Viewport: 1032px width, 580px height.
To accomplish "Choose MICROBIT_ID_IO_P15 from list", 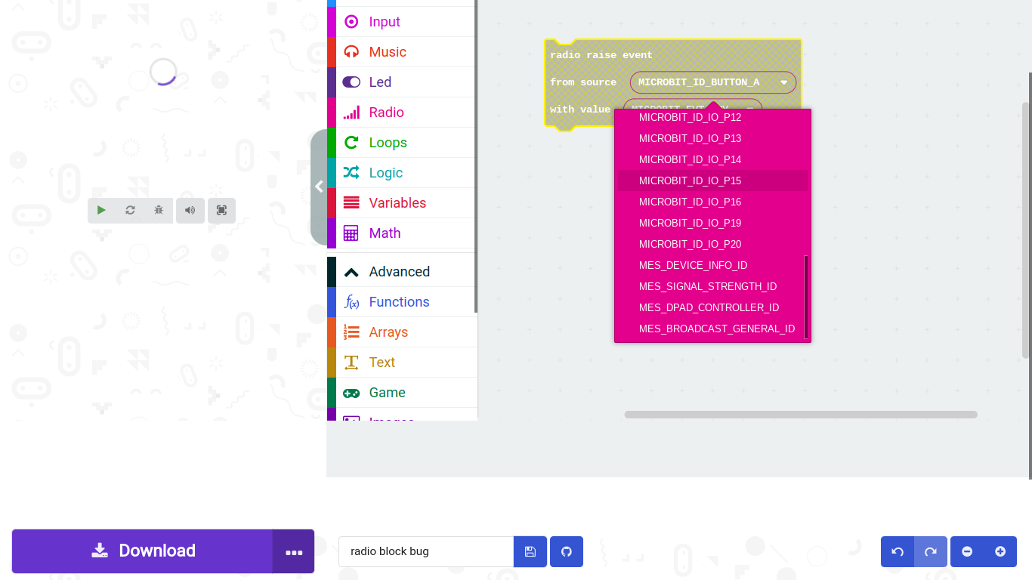I will pos(712,180).
